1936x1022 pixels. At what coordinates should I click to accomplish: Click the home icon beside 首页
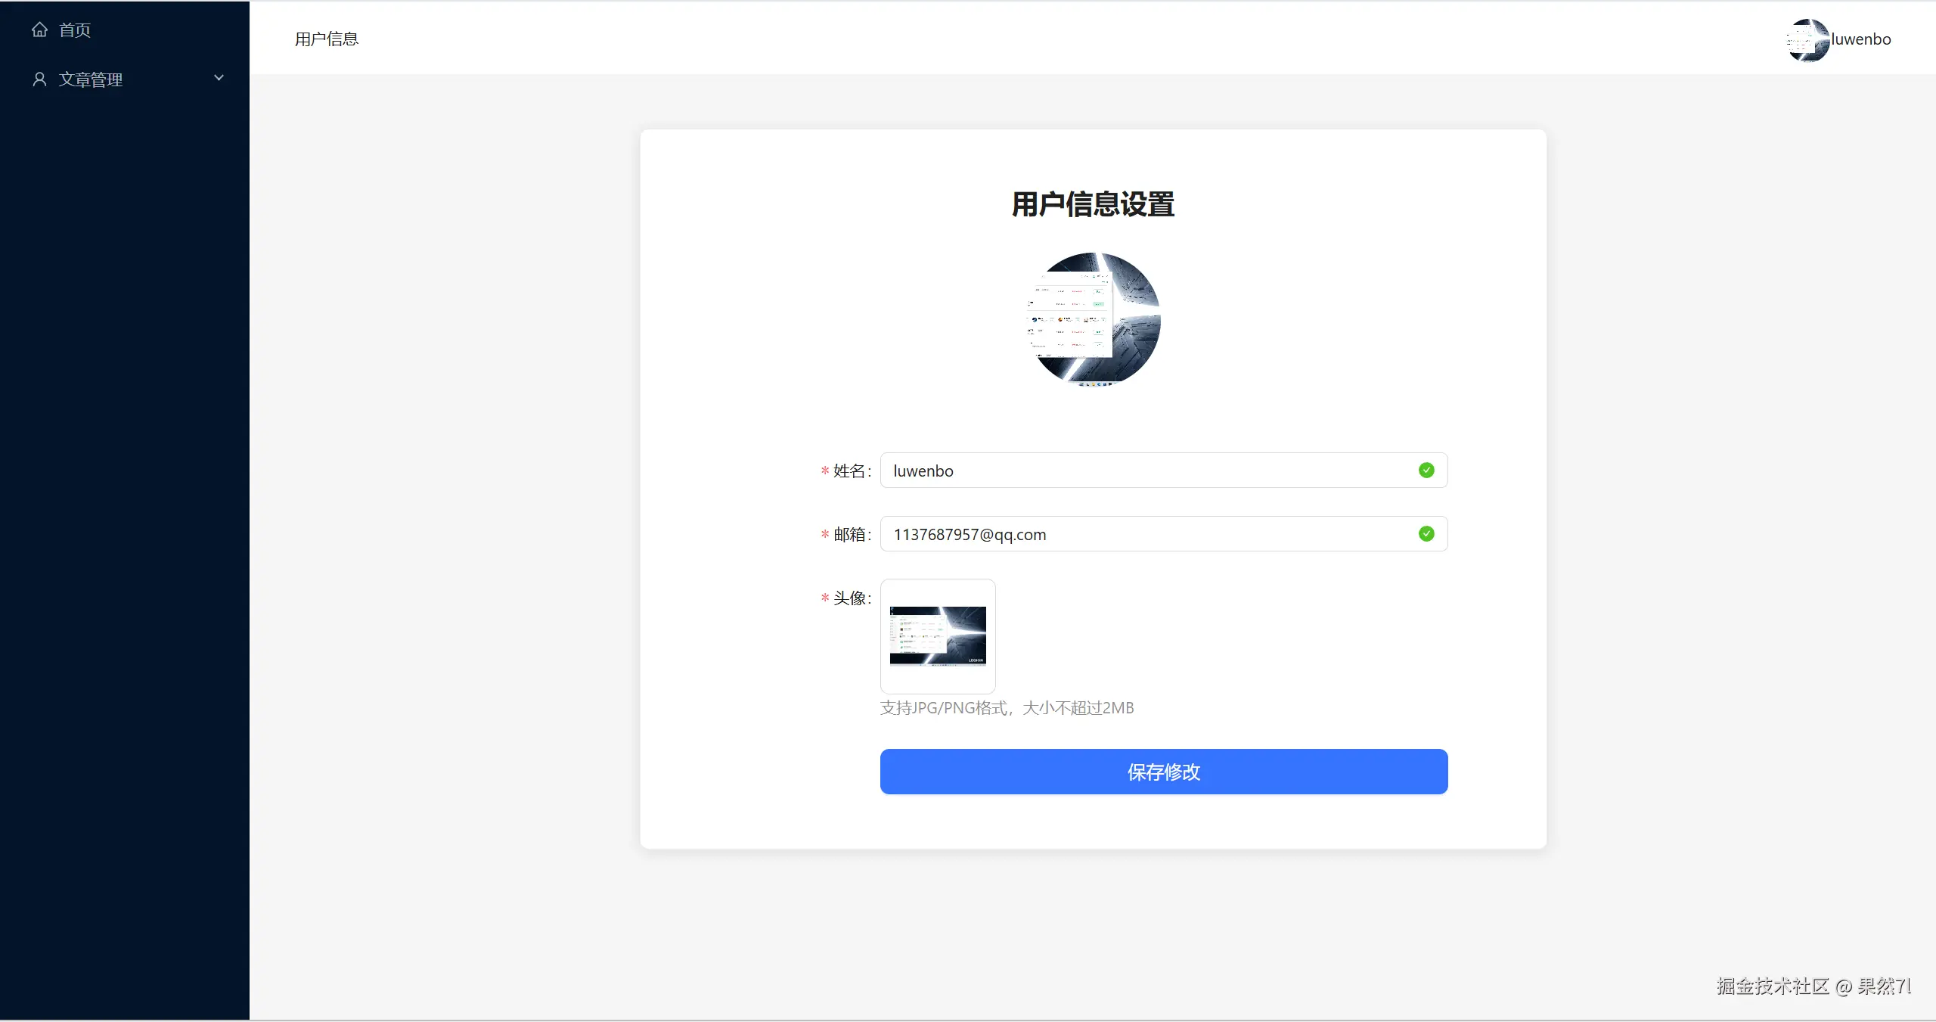pos(39,30)
